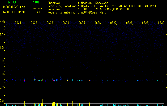The image size is (167, 106).
Task: Click the 0.7 kHz axis label
Action: pyautogui.click(x=2, y=87)
